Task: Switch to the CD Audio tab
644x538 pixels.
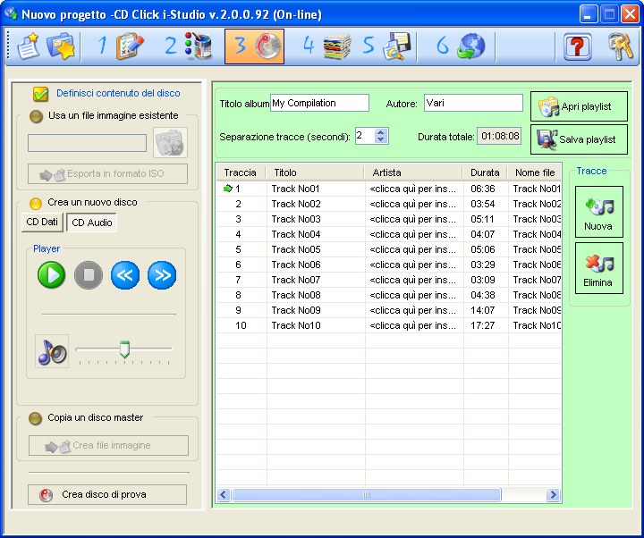Action: [92, 223]
